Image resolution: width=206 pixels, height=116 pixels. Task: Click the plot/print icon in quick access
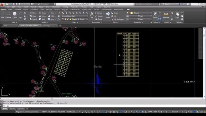pyautogui.click(x=19, y=4)
